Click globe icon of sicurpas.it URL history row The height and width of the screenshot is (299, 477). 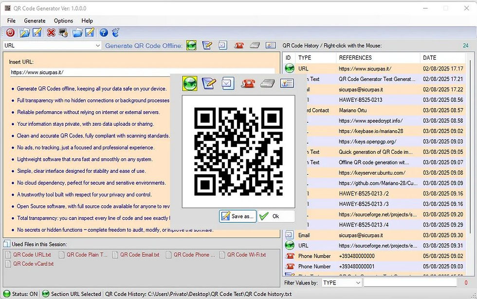tap(290, 68)
